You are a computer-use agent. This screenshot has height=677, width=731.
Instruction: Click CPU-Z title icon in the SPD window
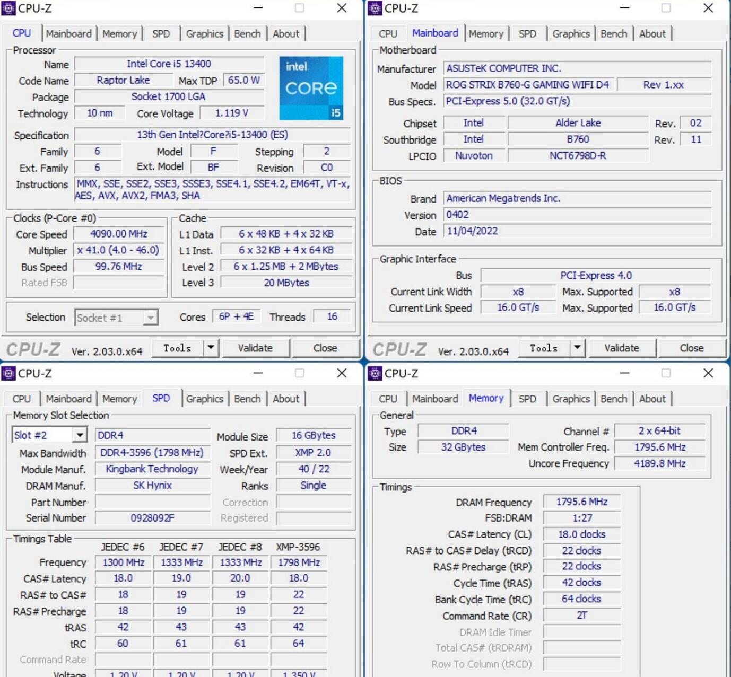pyautogui.click(x=8, y=373)
